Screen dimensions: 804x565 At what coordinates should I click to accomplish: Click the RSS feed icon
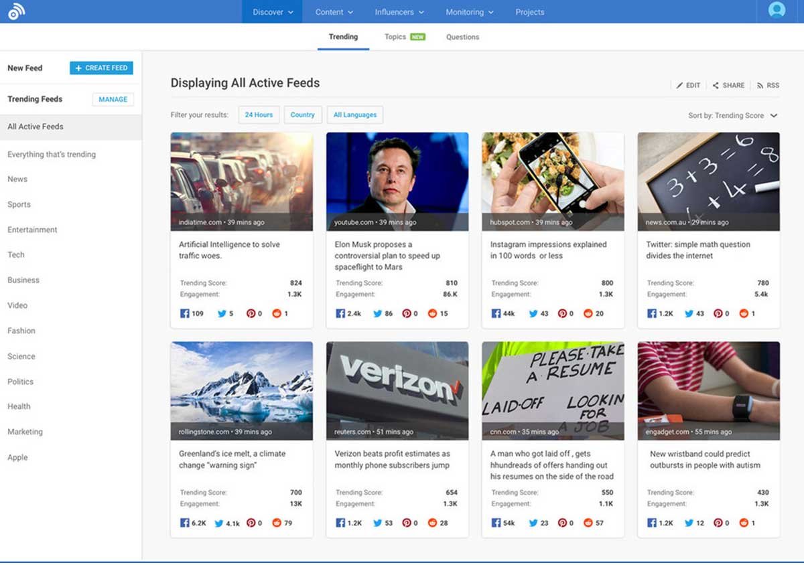[x=760, y=86]
